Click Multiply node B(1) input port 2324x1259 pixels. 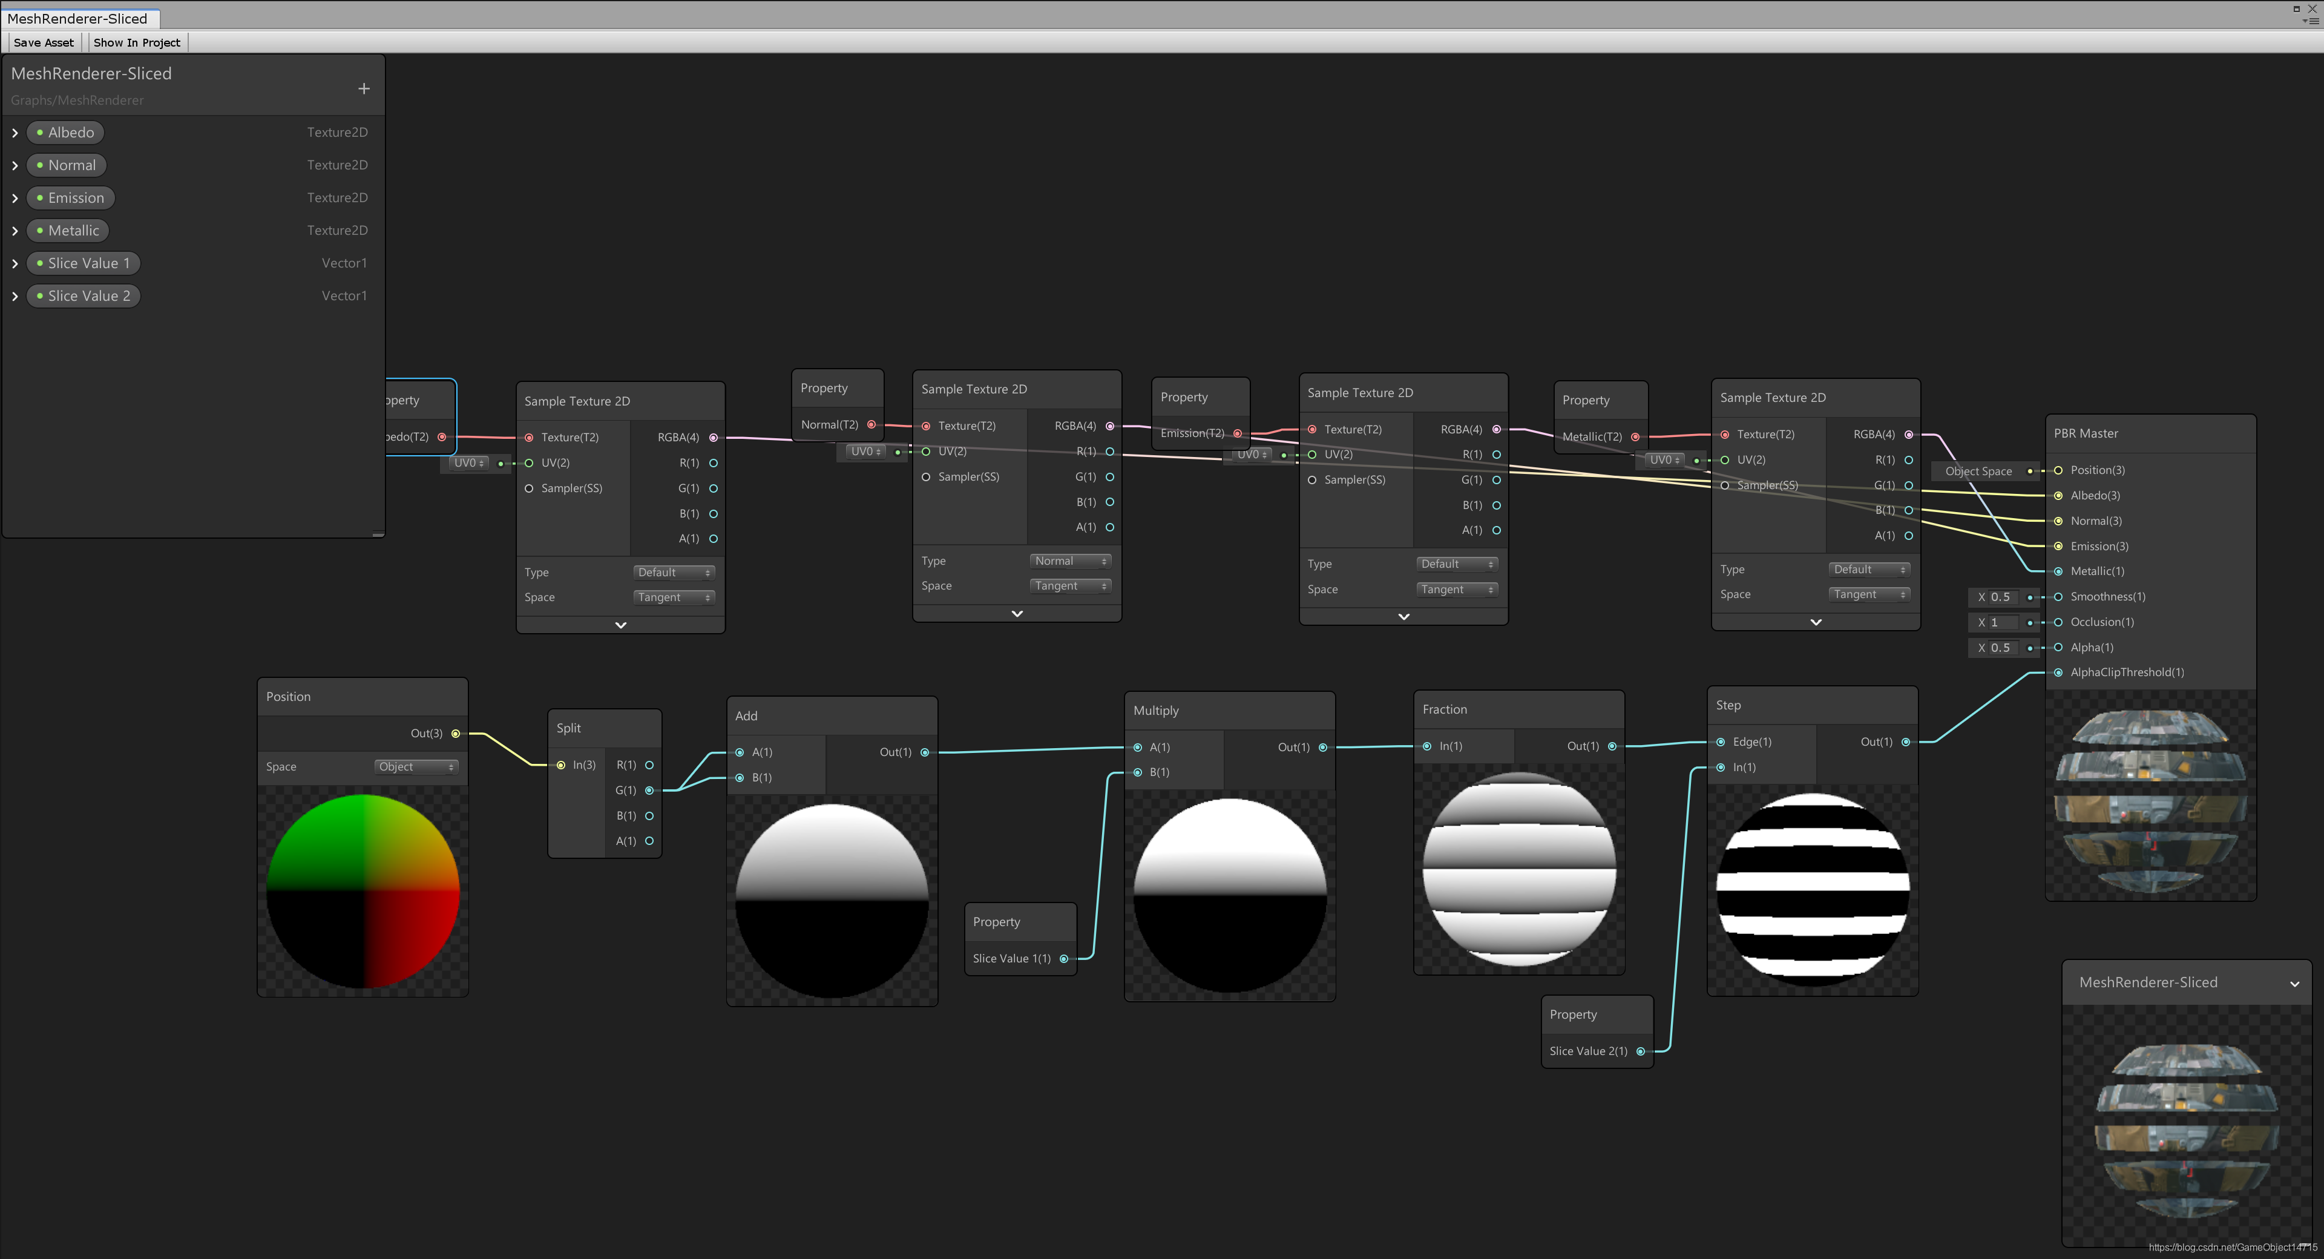(1138, 772)
